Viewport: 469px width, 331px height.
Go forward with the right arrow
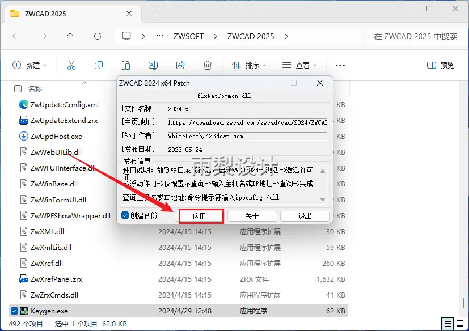(43, 36)
